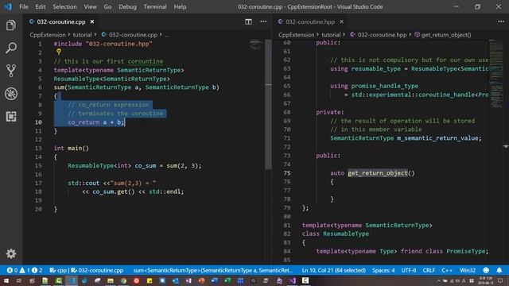Show hidden system tray icons
The width and height of the screenshot is (509, 286).
[438, 280]
